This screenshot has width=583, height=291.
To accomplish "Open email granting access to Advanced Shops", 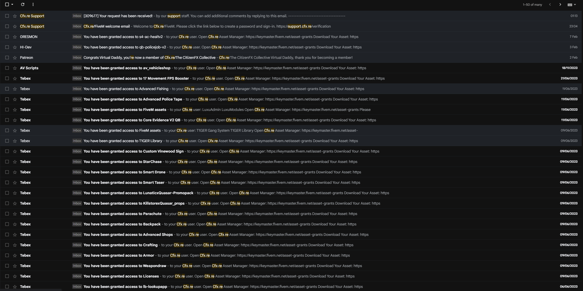I will pyautogui.click(x=292, y=235).
